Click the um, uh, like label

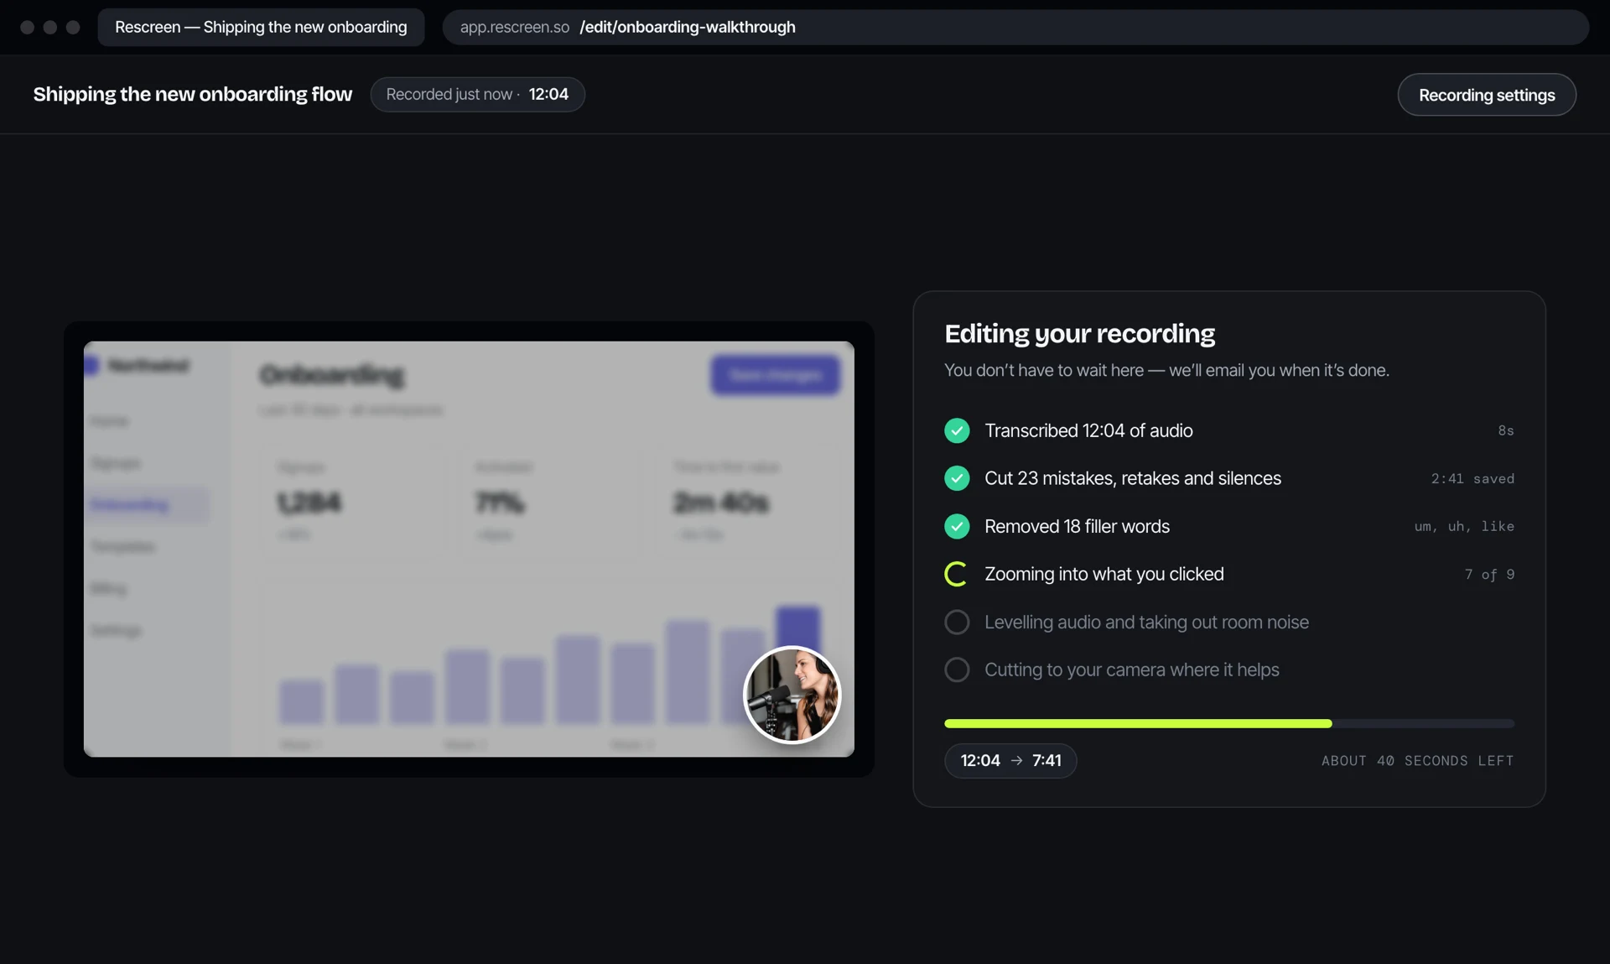(1464, 527)
